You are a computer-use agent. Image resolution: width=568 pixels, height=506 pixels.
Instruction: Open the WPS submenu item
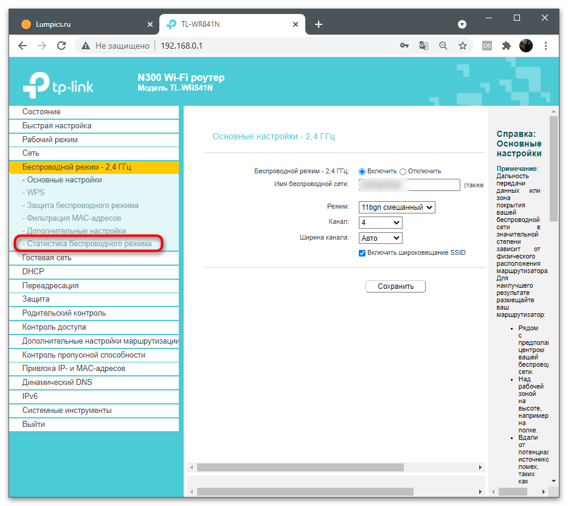coord(35,193)
